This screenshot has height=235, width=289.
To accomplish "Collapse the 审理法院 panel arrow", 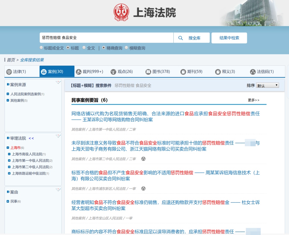I will click(x=58, y=136).
